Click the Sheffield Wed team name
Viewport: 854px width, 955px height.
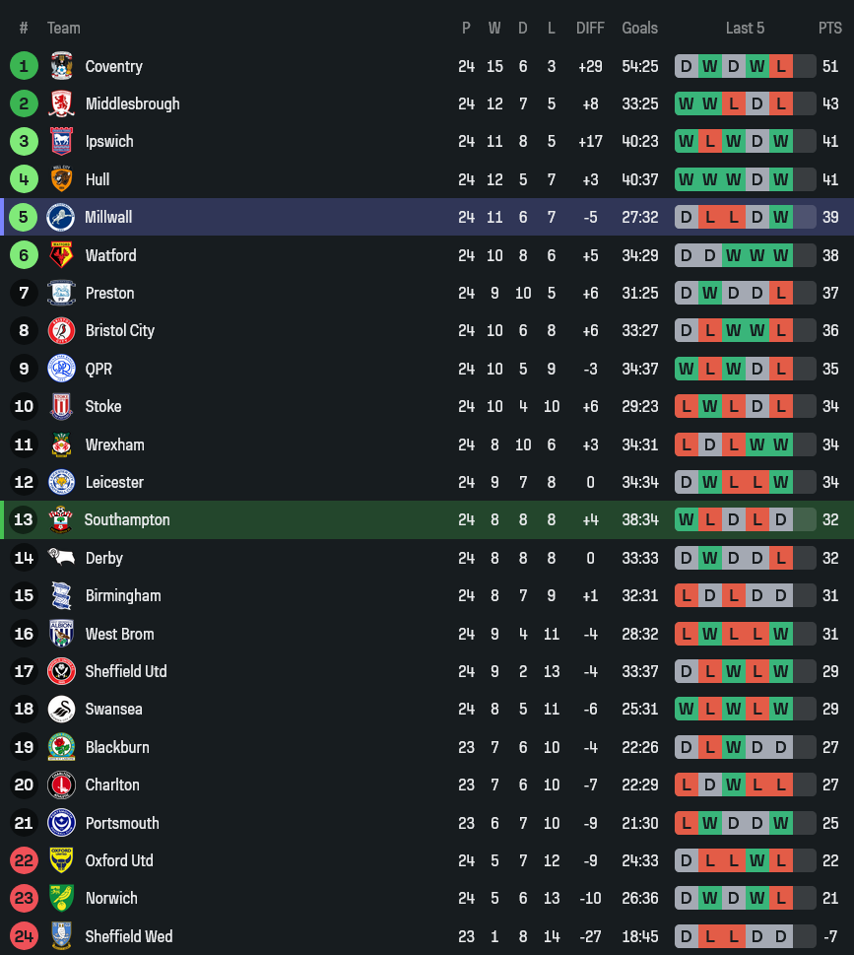132,936
